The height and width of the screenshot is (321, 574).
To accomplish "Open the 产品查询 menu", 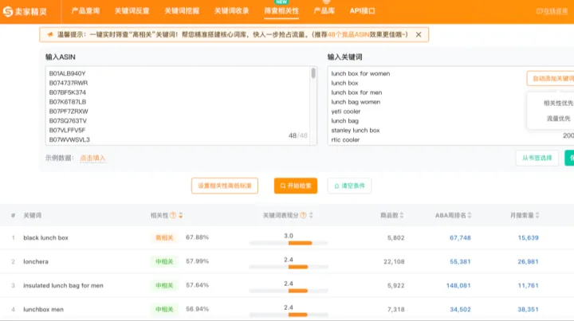I will (85, 11).
